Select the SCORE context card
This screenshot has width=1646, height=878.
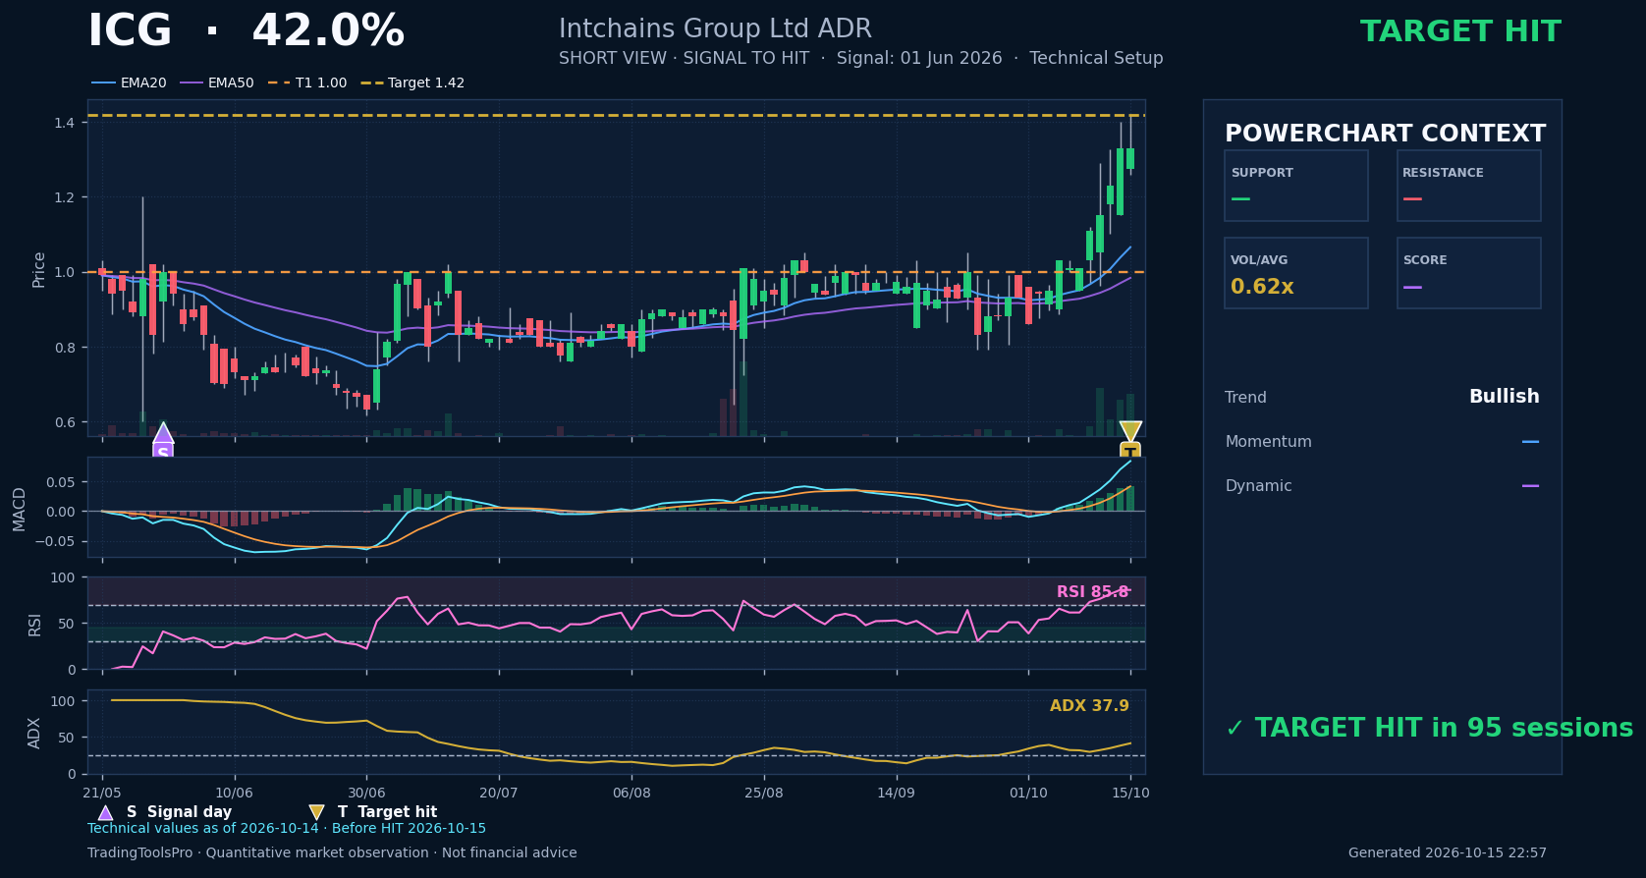[x=1469, y=273]
